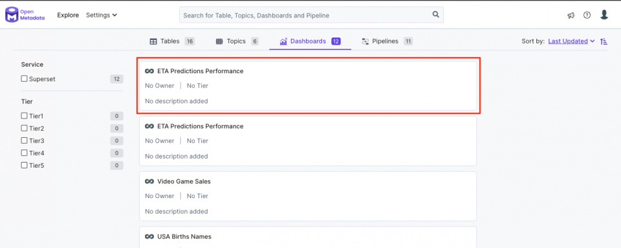This screenshot has height=248, width=621.
Task: Open the announcements megaphone icon
Action: [571, 16]
